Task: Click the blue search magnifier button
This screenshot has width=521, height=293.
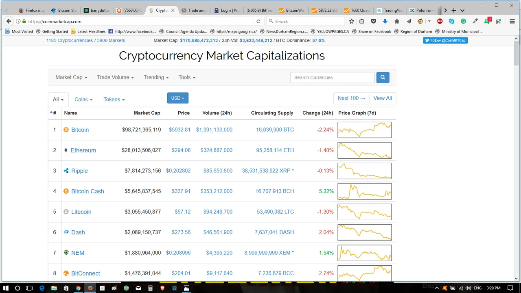Action: click(x=383, y=77)
